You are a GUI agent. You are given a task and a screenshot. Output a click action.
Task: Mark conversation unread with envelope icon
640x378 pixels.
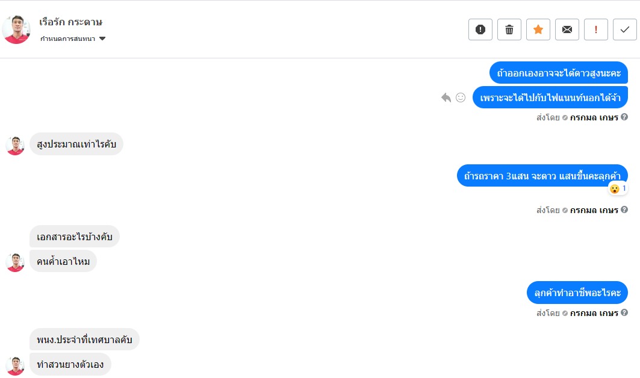coord(567,29)
